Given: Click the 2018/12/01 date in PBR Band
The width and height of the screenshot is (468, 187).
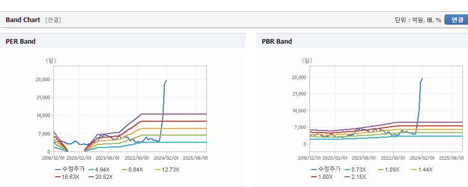Looking at the screenshot, I should 309,158.
